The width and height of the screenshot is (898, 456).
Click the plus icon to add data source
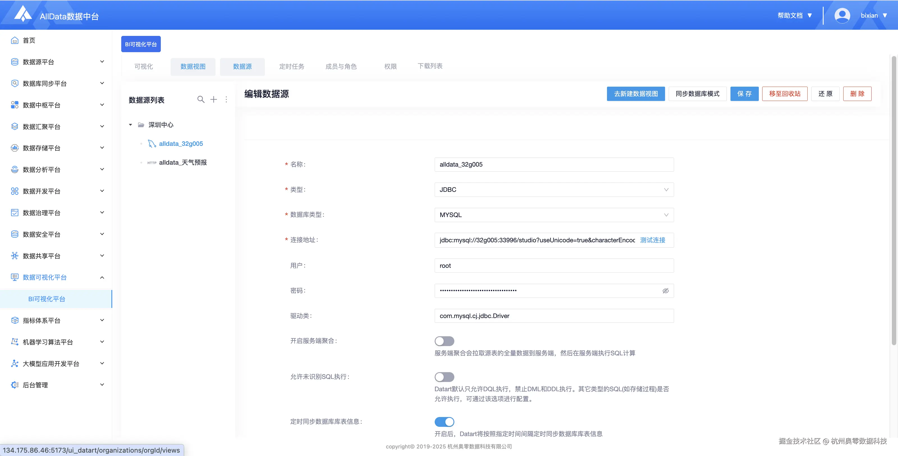click(x=214, y=100)
